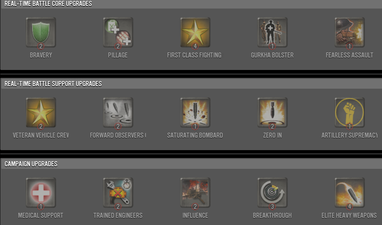Select the Gurkha Bolster upgrade icon
The image size is (382, 225).
pyautogui.click(x=272, y=33)
